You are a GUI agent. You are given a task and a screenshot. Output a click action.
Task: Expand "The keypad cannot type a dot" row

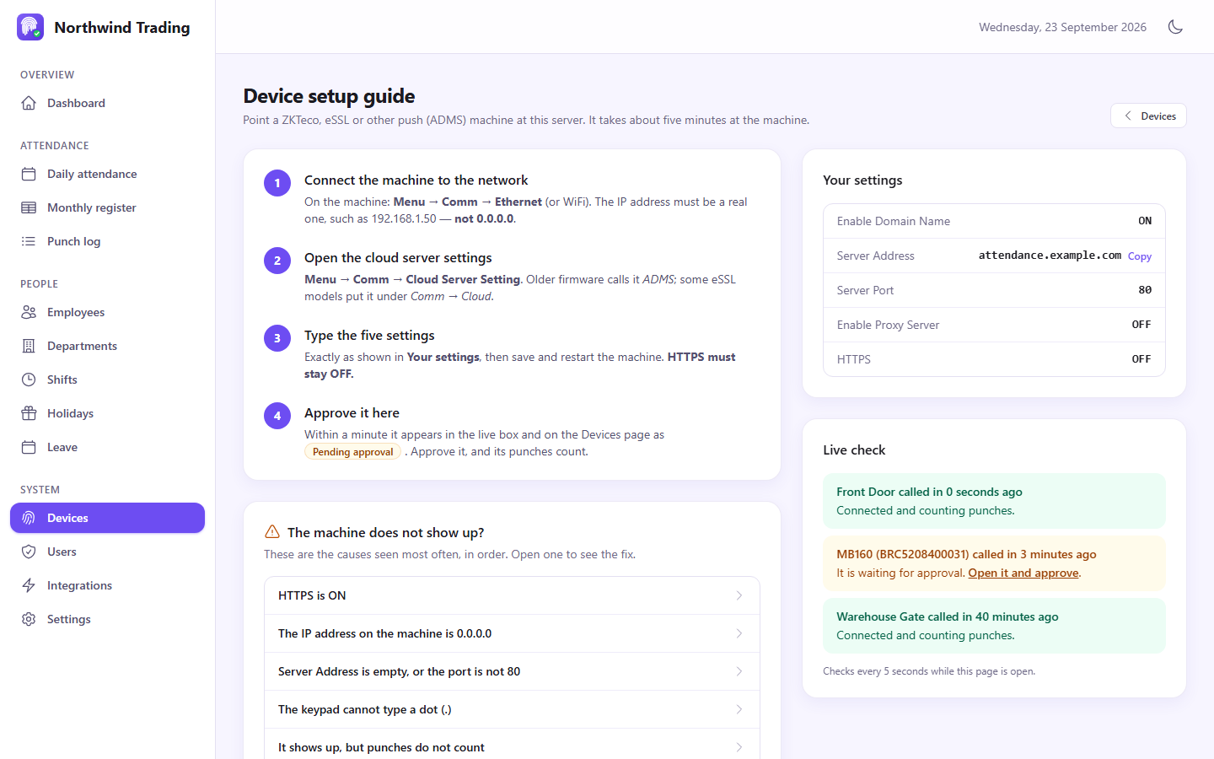[512, 709]
